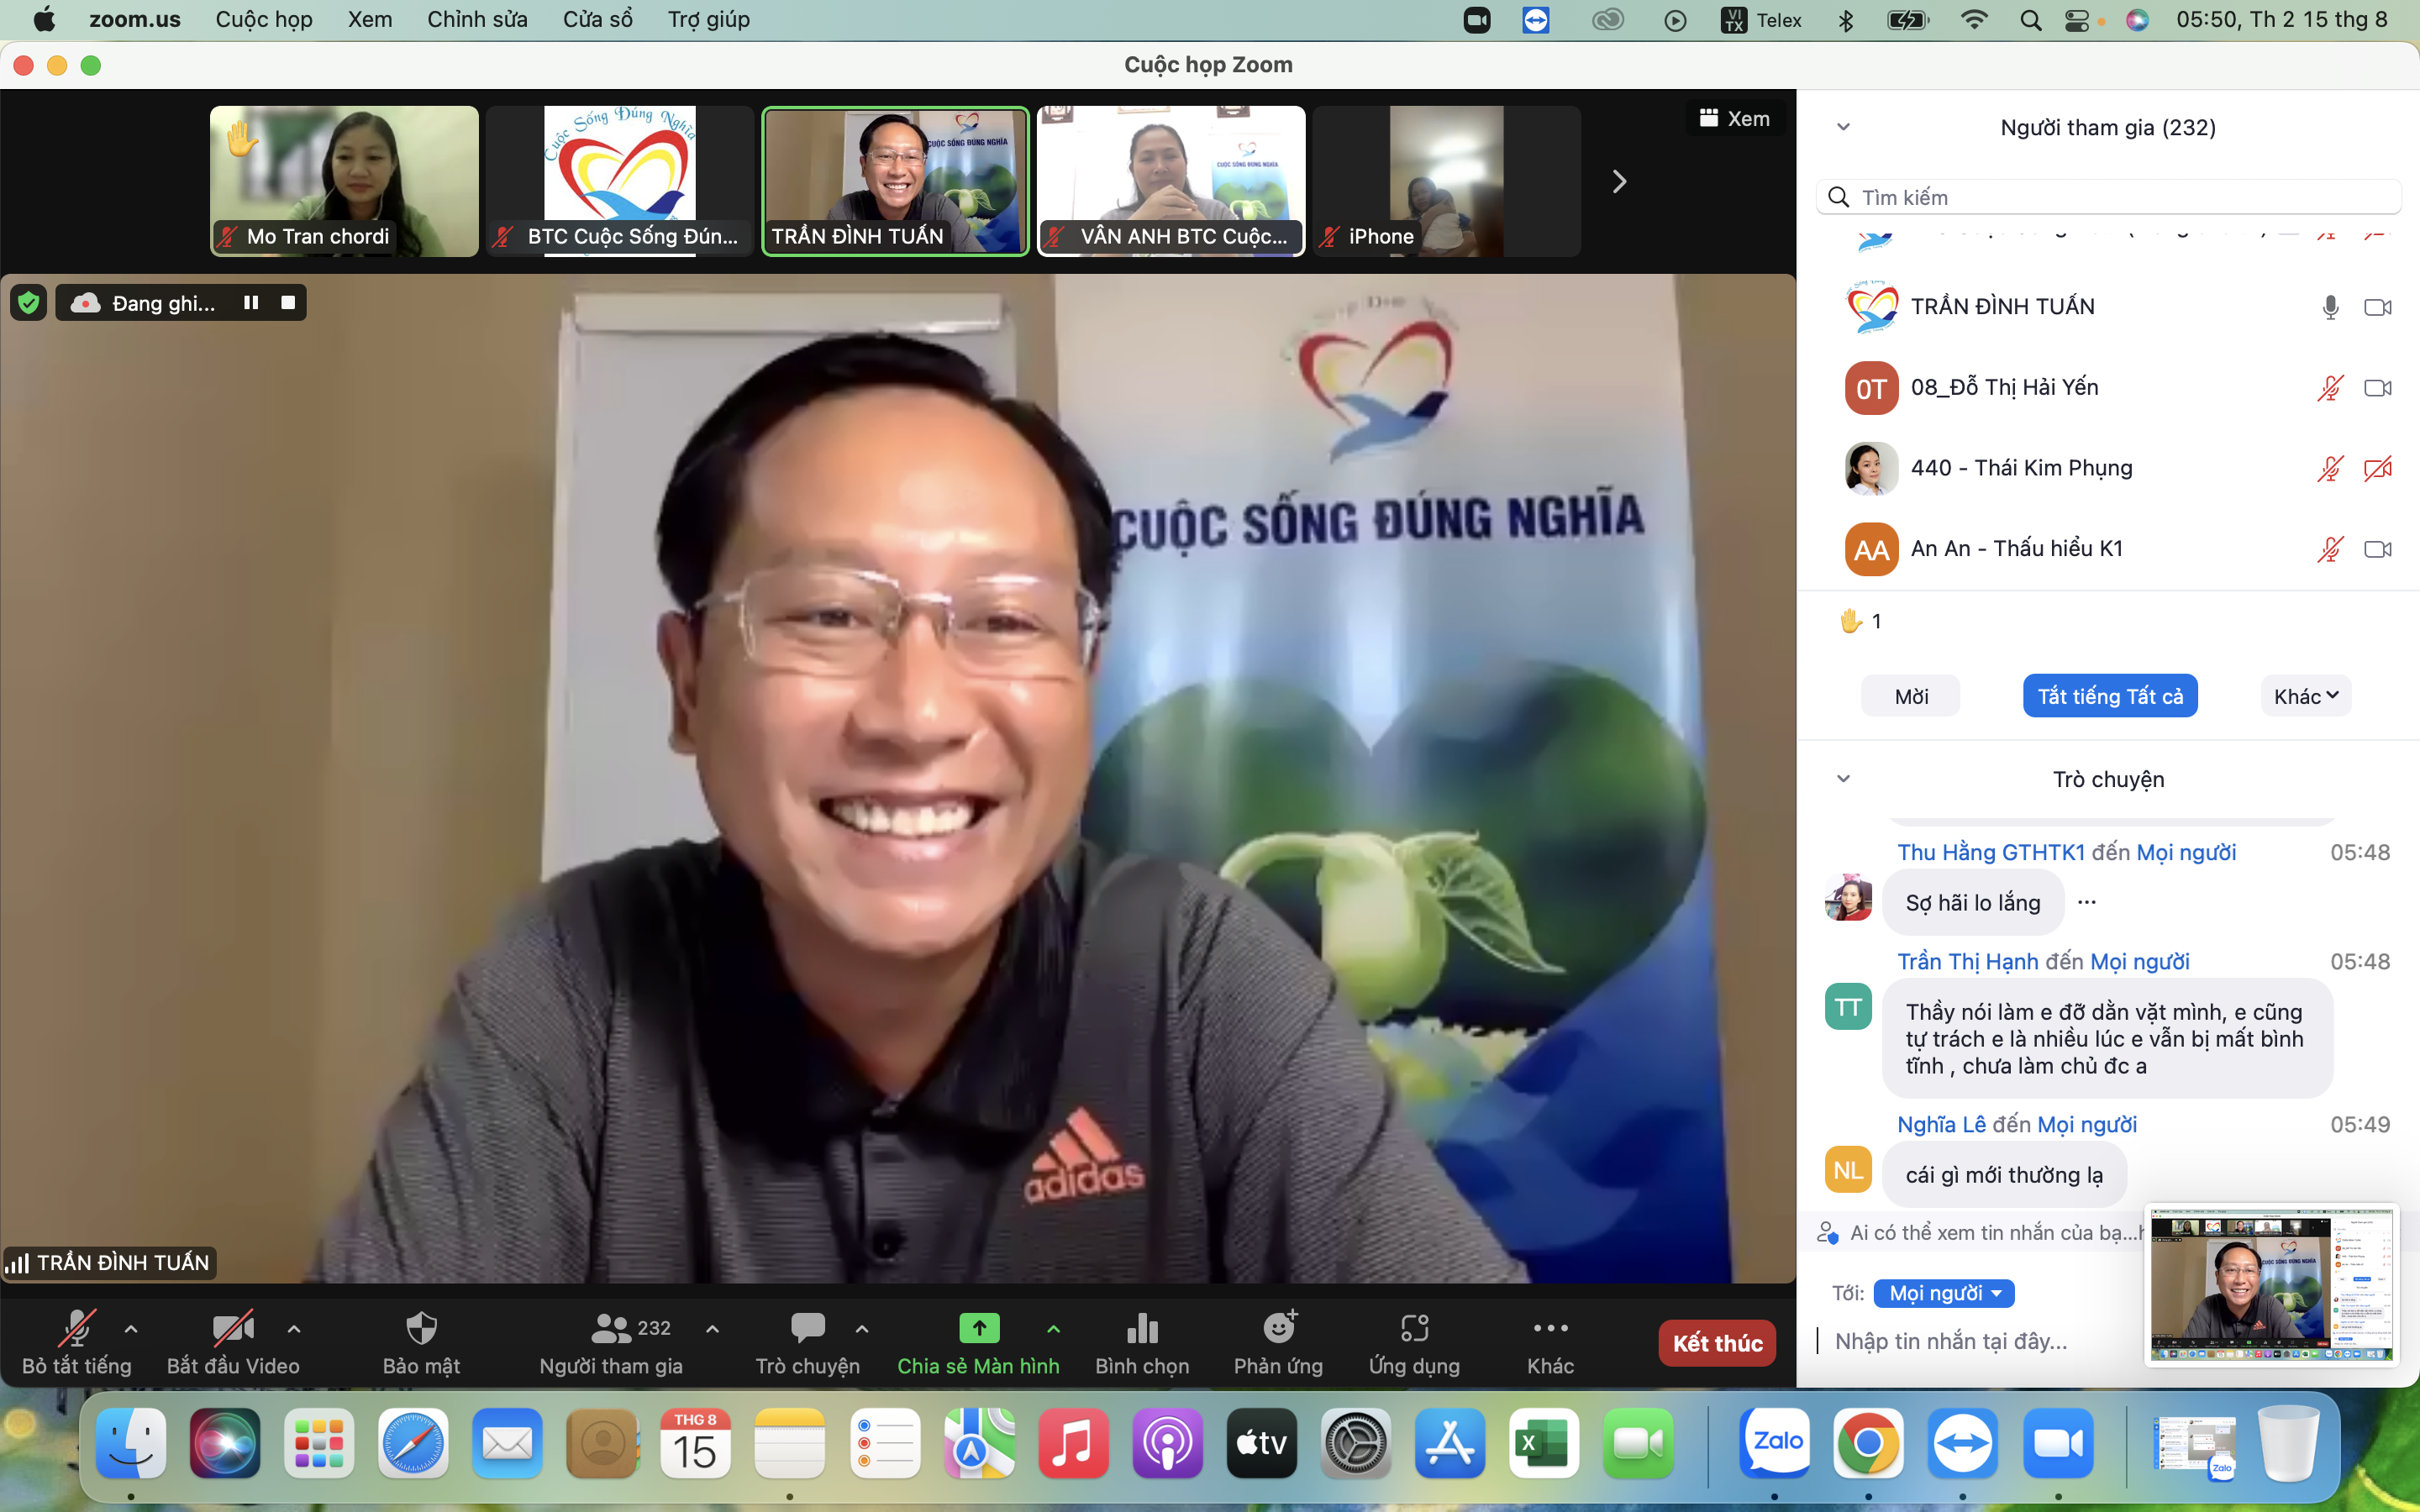Click Chia sẻ Màn hình share button
Viewport: 2420px width, 1512px height.
978,1343
